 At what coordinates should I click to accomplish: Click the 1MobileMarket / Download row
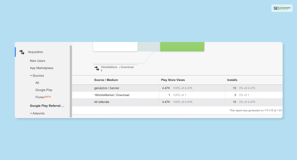[x=177, y=95]
